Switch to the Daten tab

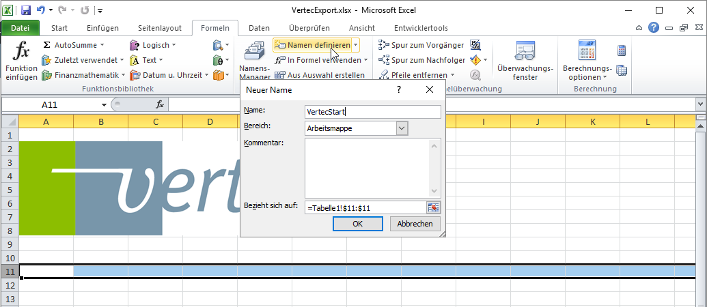coord(259,28)
